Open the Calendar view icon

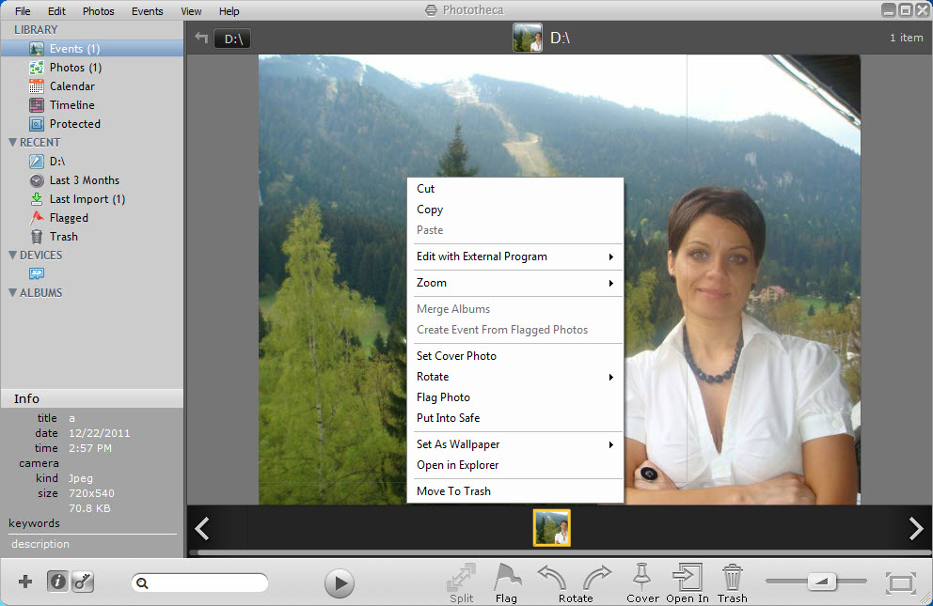coord(37,86)
